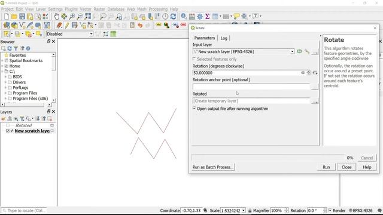
Task: Click the Close button in Rotate dialog
Action: point(346,167)
